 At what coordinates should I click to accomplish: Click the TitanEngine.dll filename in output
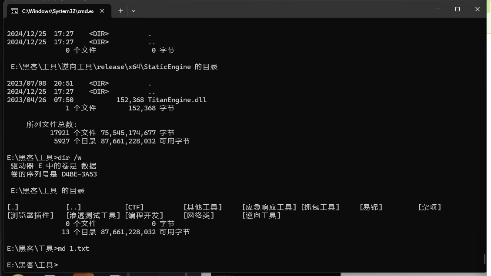[x=177, y=100]
